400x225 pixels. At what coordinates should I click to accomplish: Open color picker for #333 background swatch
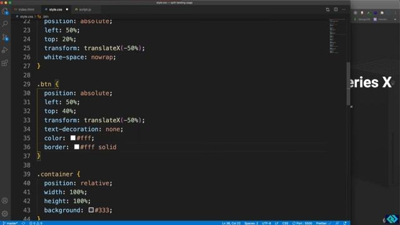pyautogui.click(x=91, y=210)
